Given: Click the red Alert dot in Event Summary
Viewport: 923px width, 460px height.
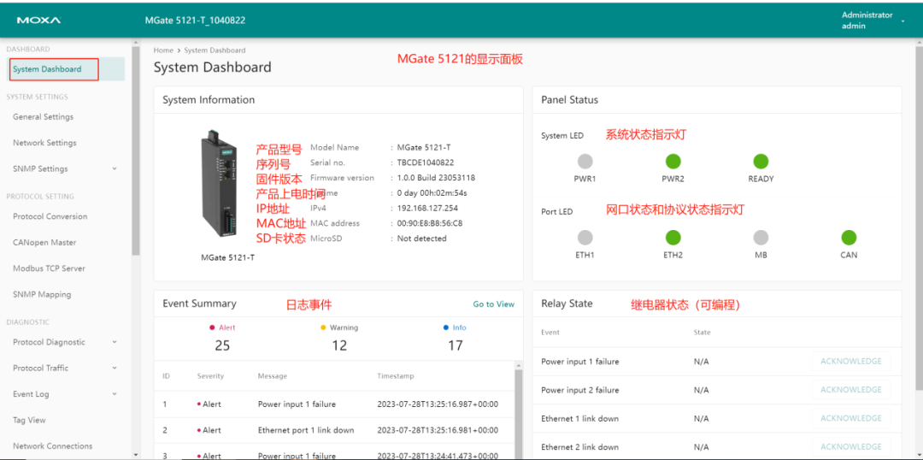Looking at the screenshot, I should pyautogui.click(x=212, y=327).
